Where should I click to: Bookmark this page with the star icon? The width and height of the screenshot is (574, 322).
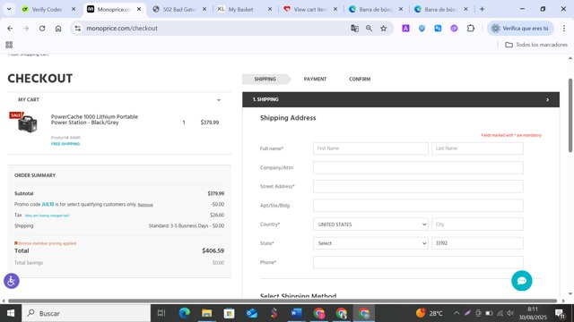click(x=383, y=28)
